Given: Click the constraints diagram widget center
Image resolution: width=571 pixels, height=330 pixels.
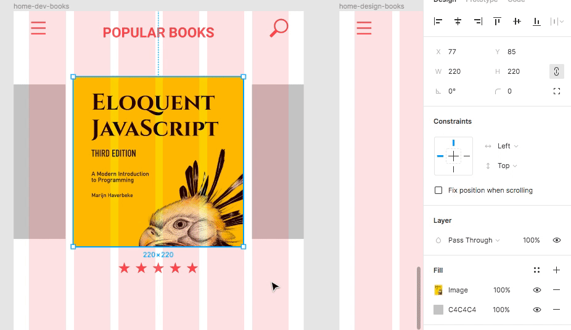Looking at the screenshot, I should click(x=453, y=156).
